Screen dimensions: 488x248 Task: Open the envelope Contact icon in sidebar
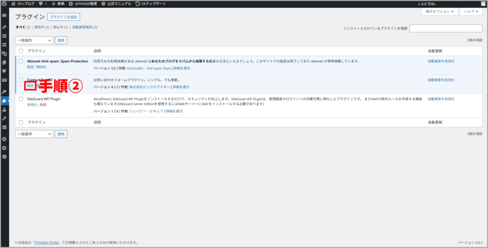[x=4, y=80]
